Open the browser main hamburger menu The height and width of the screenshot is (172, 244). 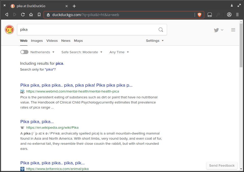(x=237, y=15)
